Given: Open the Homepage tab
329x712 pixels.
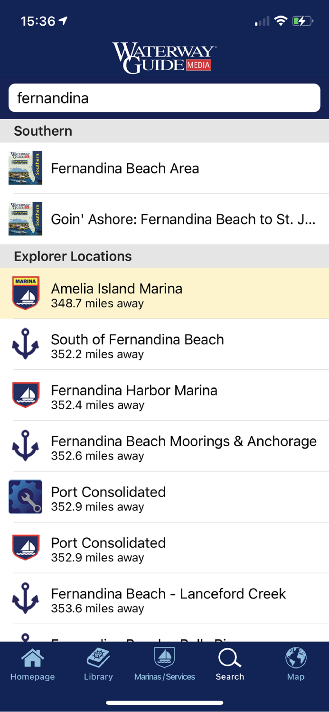Looking at the screenshot, I should tap(33, 665).
